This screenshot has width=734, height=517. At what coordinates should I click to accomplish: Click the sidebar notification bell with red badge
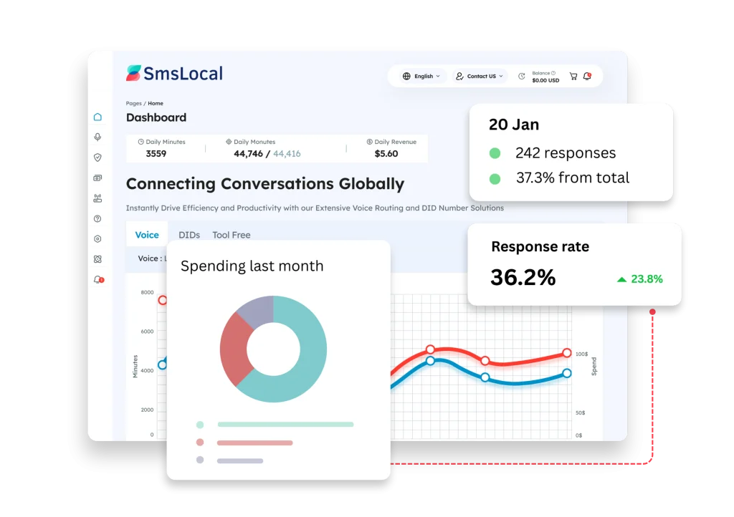coord(98,280)
